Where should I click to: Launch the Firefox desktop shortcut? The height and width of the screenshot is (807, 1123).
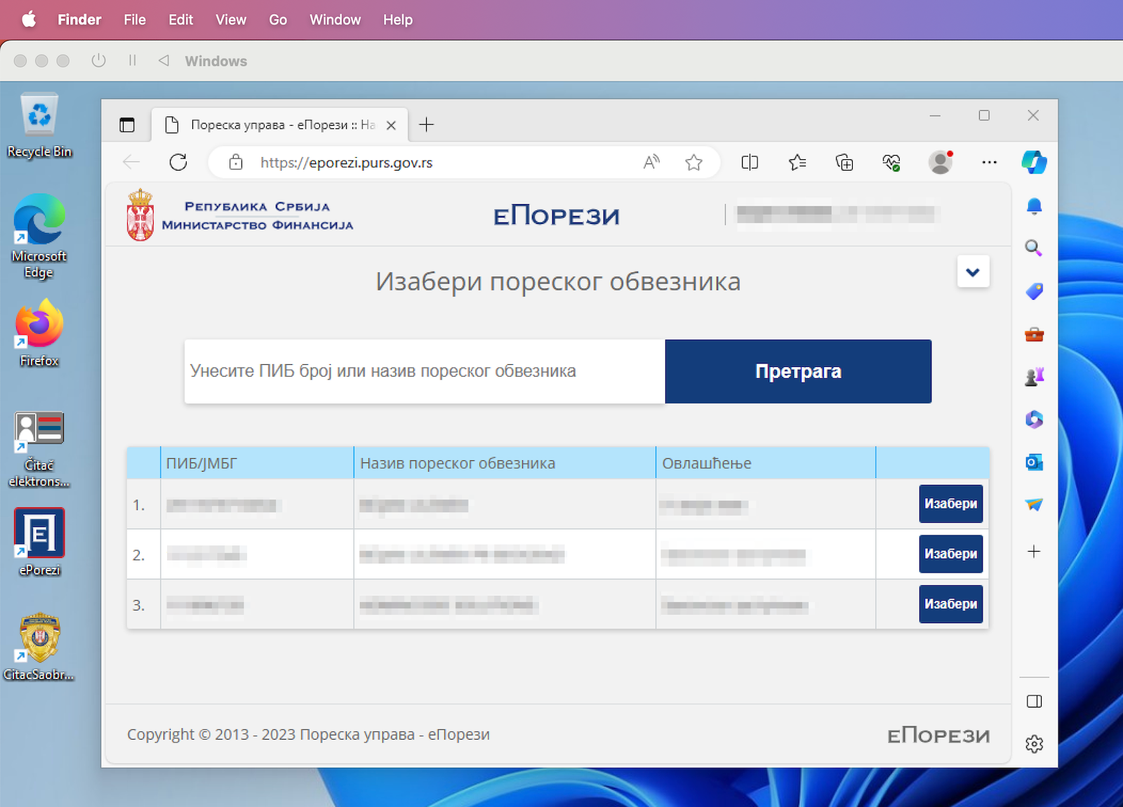coord(39,333)
